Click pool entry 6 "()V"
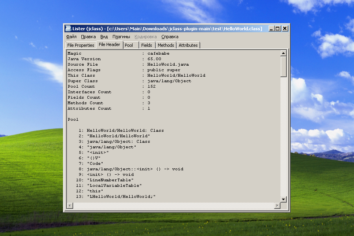 click(x=94, y=158)
